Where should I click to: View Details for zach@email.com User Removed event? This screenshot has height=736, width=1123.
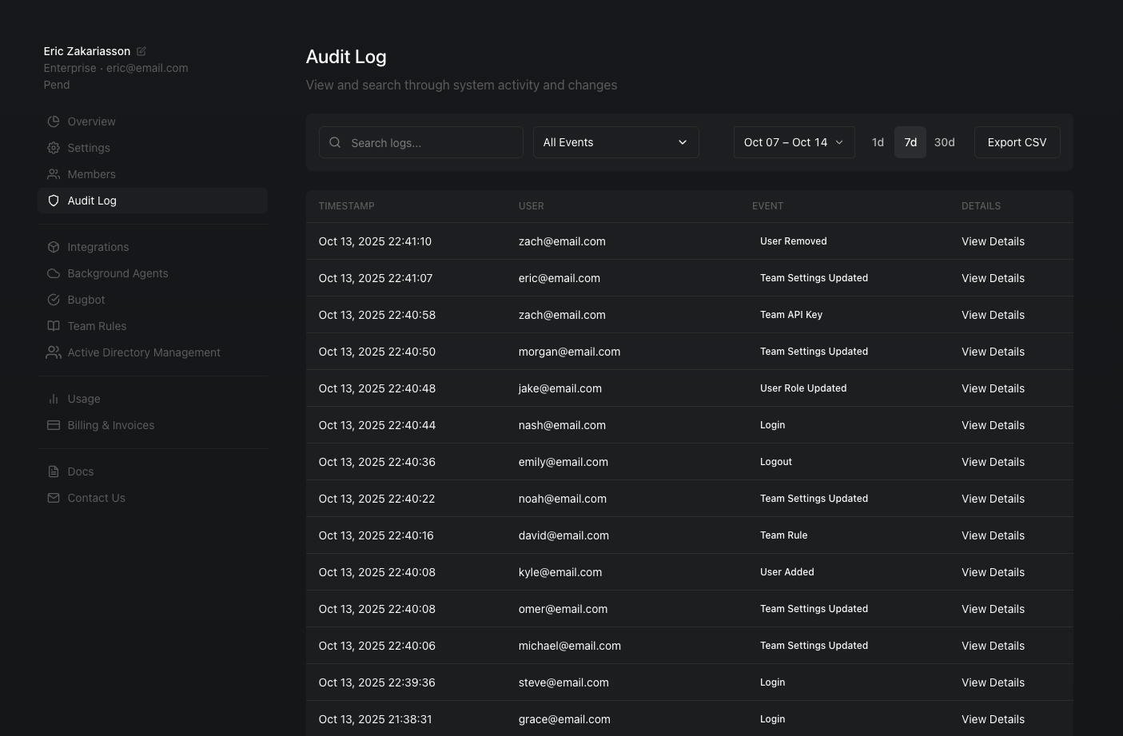(993, 241)
